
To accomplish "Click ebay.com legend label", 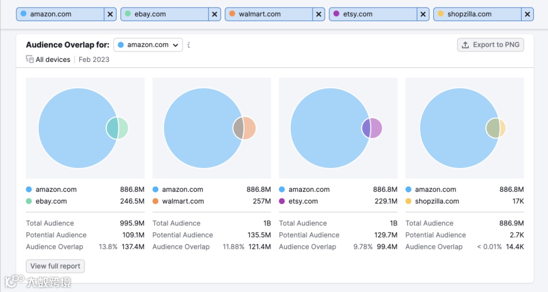I will [51, 201].
